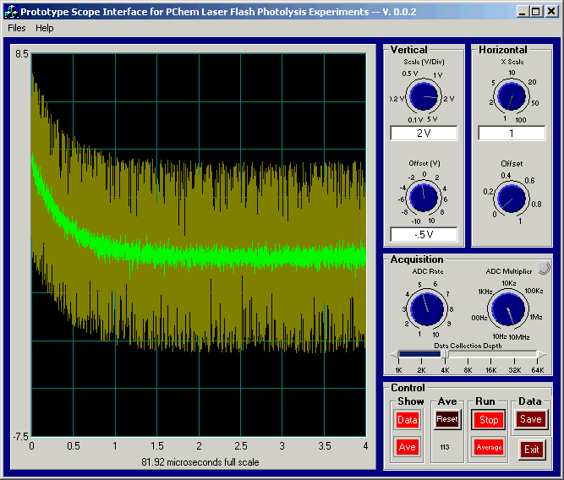Click the Horizontal Offset knob
Viewport: 564px width, 480px height.
(x=512, y=198)
